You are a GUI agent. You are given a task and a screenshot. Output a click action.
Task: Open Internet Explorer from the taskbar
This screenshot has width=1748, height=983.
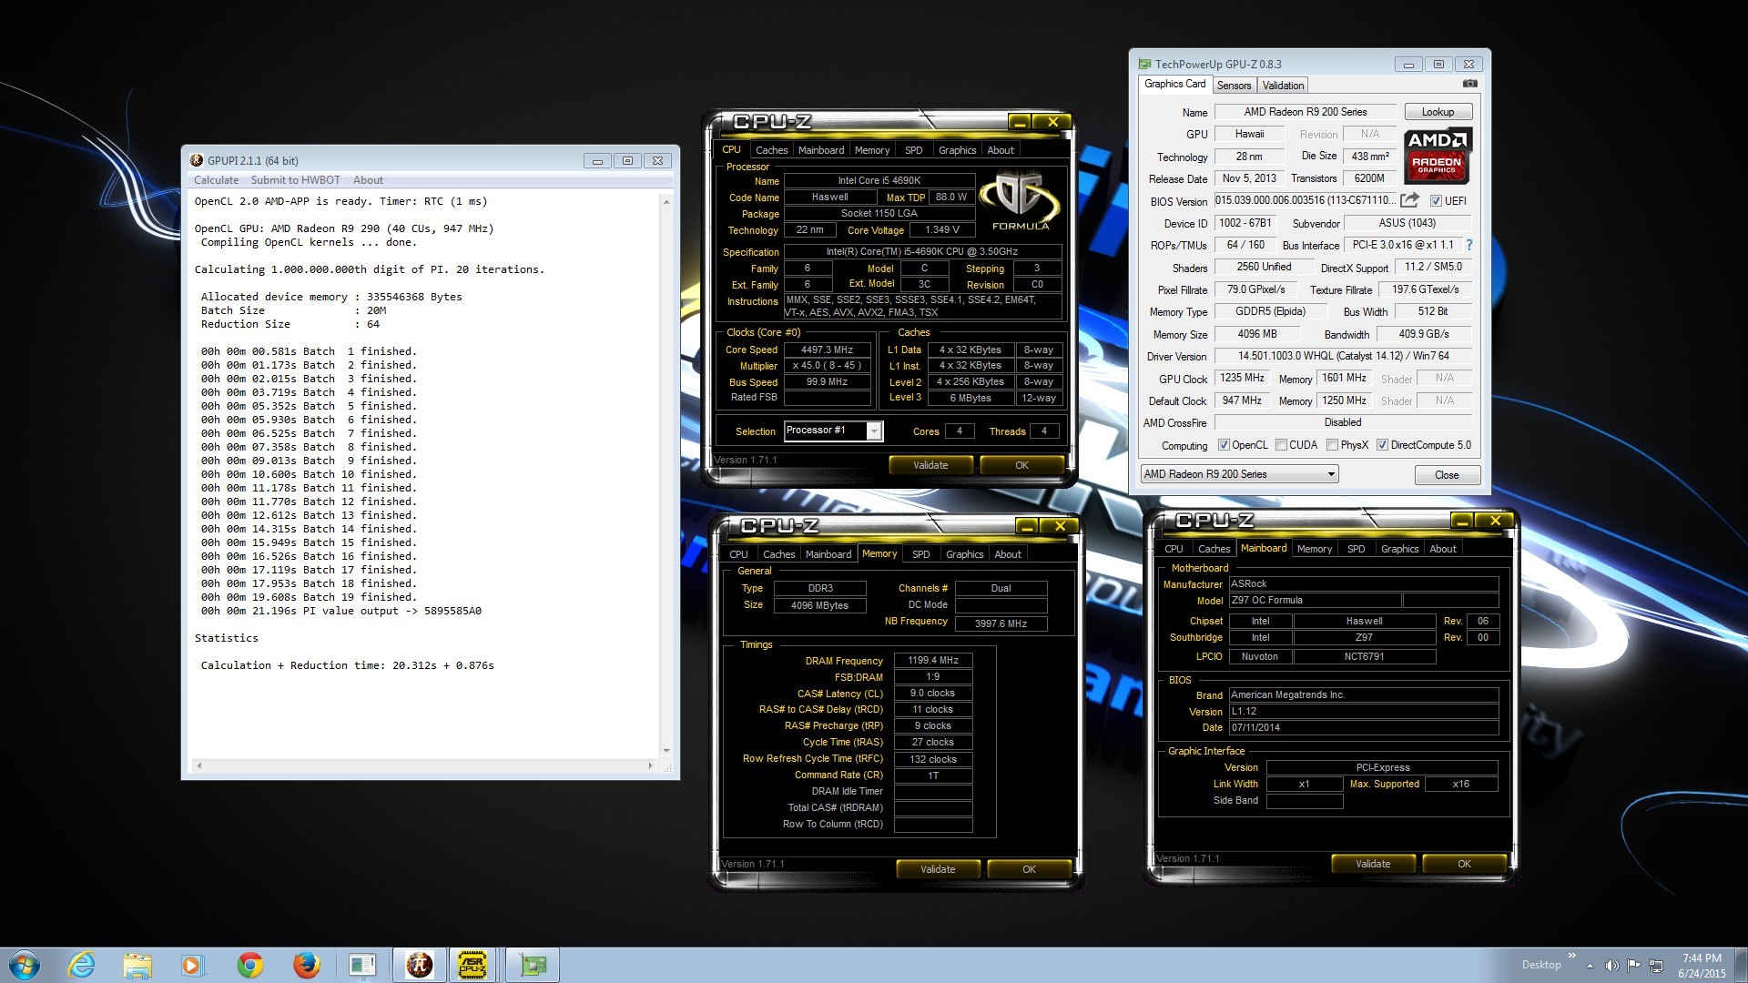pyautogui.click(x=82, y=965)
